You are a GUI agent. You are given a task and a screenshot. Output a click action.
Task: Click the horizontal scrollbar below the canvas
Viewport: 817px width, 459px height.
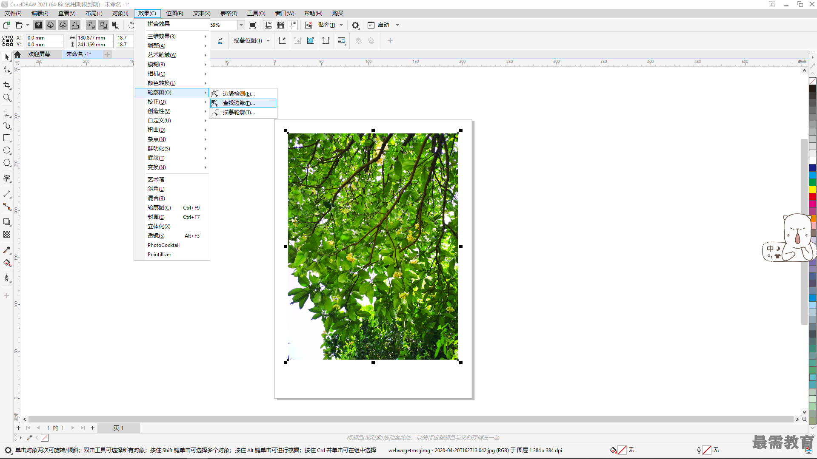(x=411, y=419)
